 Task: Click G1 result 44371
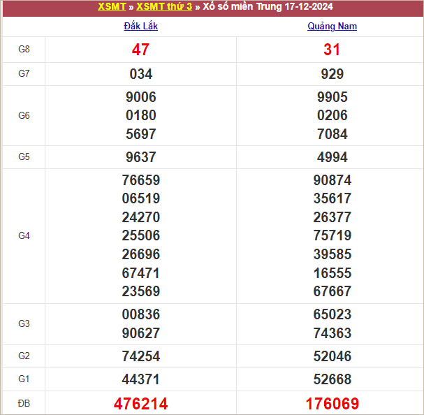(x=141, y=379)
